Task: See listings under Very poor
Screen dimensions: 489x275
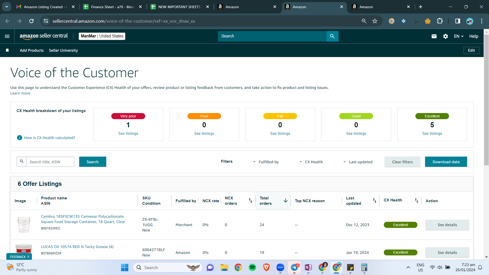Action: coord(128,133)
